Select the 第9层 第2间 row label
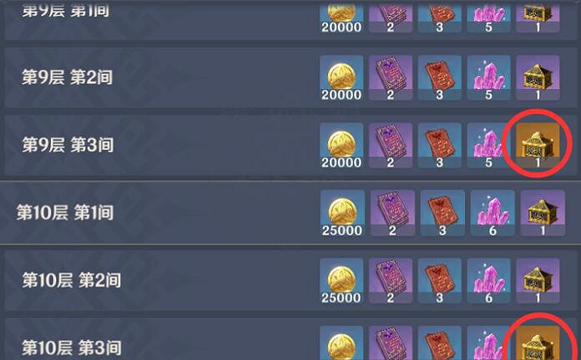The height and width of the screenshot is (360, 581). click(x=67, y=77)
